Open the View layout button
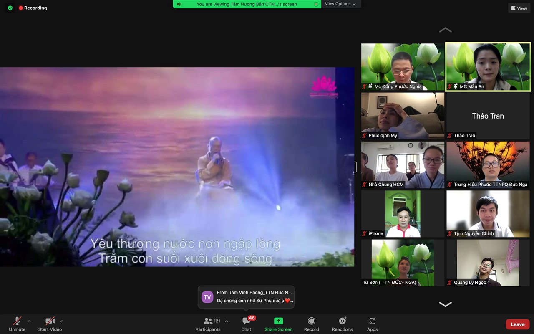The width and height of the screenshot is (534, 334). click(519, 8)
